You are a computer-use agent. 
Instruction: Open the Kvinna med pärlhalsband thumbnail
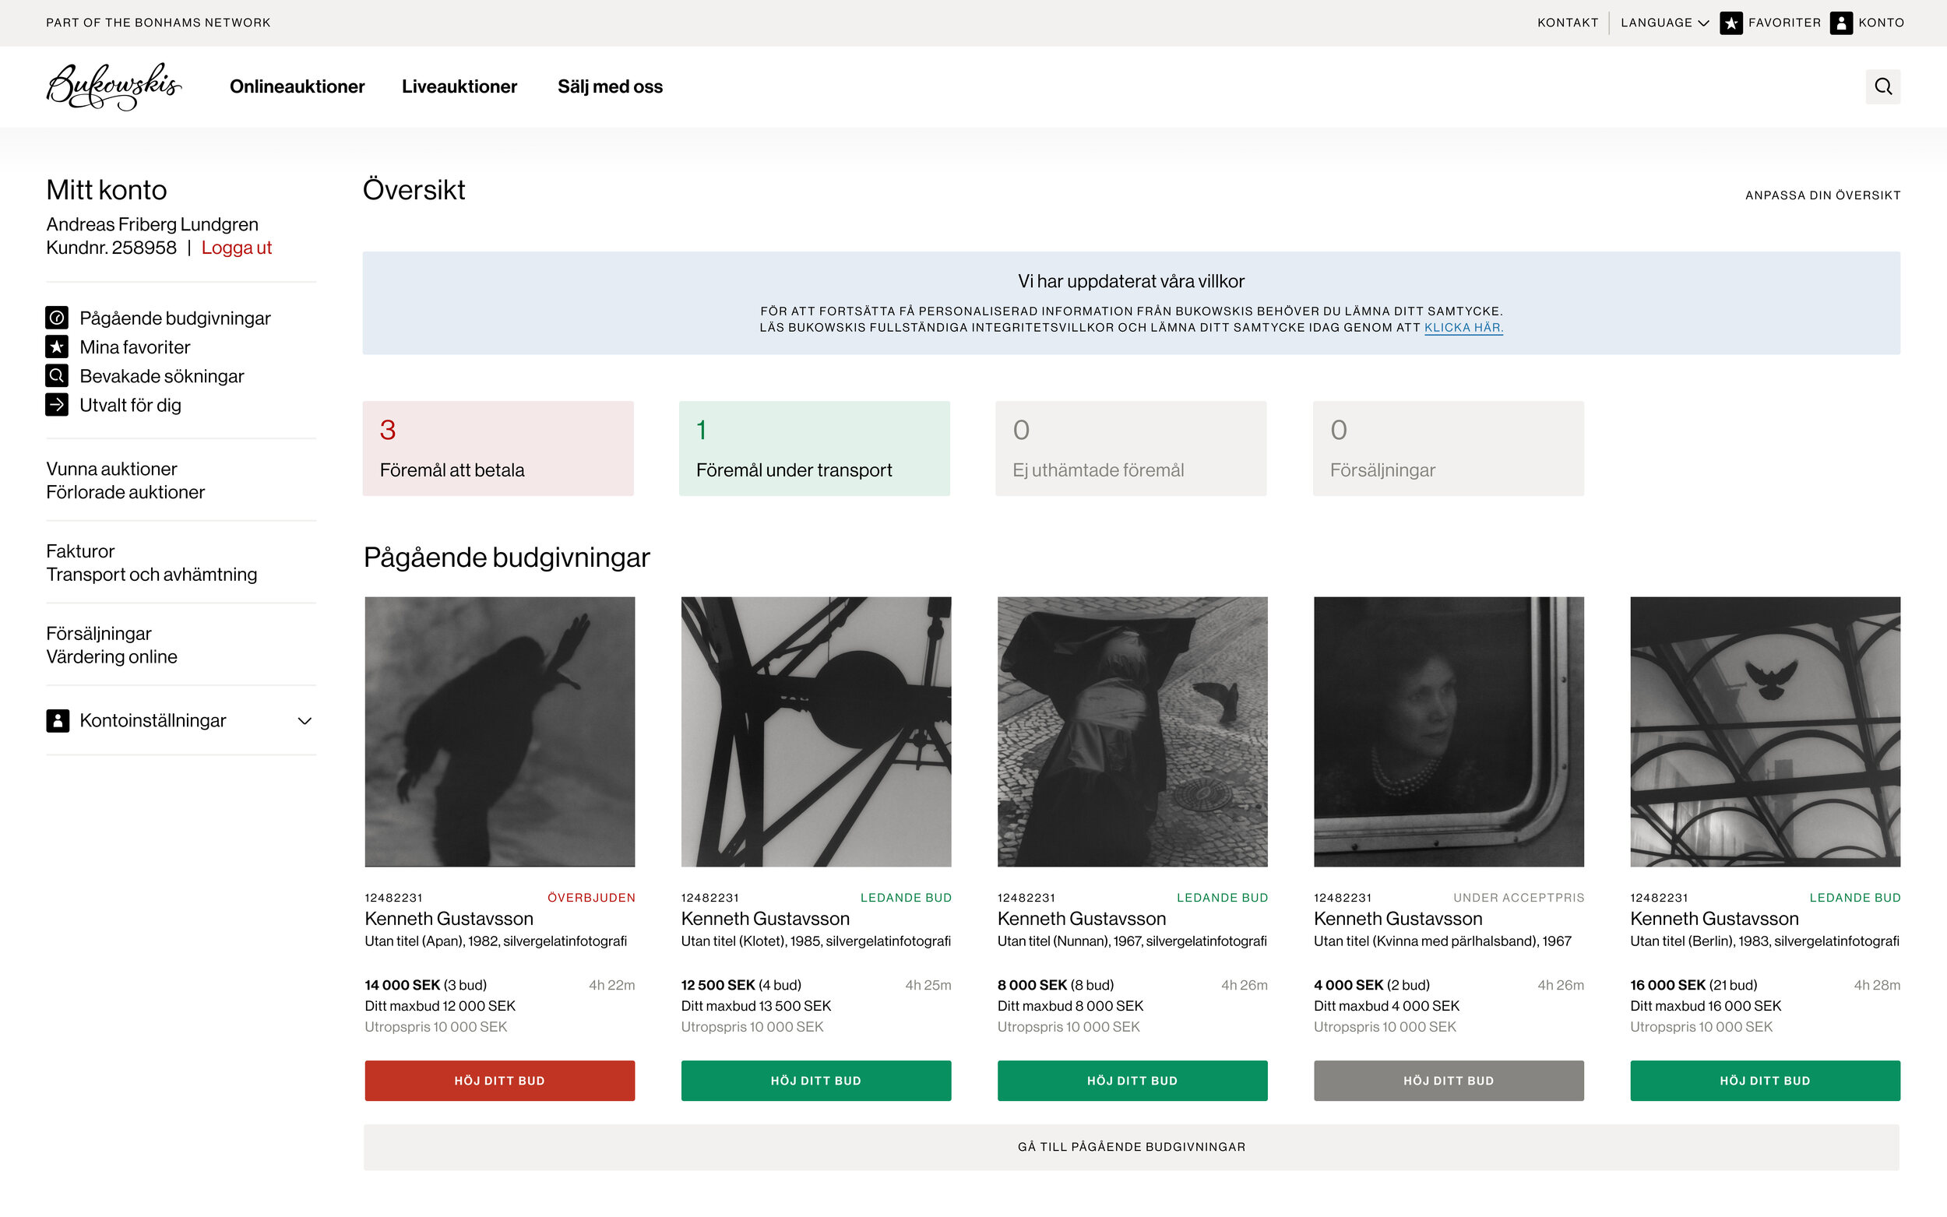(x=1449, y=732)
